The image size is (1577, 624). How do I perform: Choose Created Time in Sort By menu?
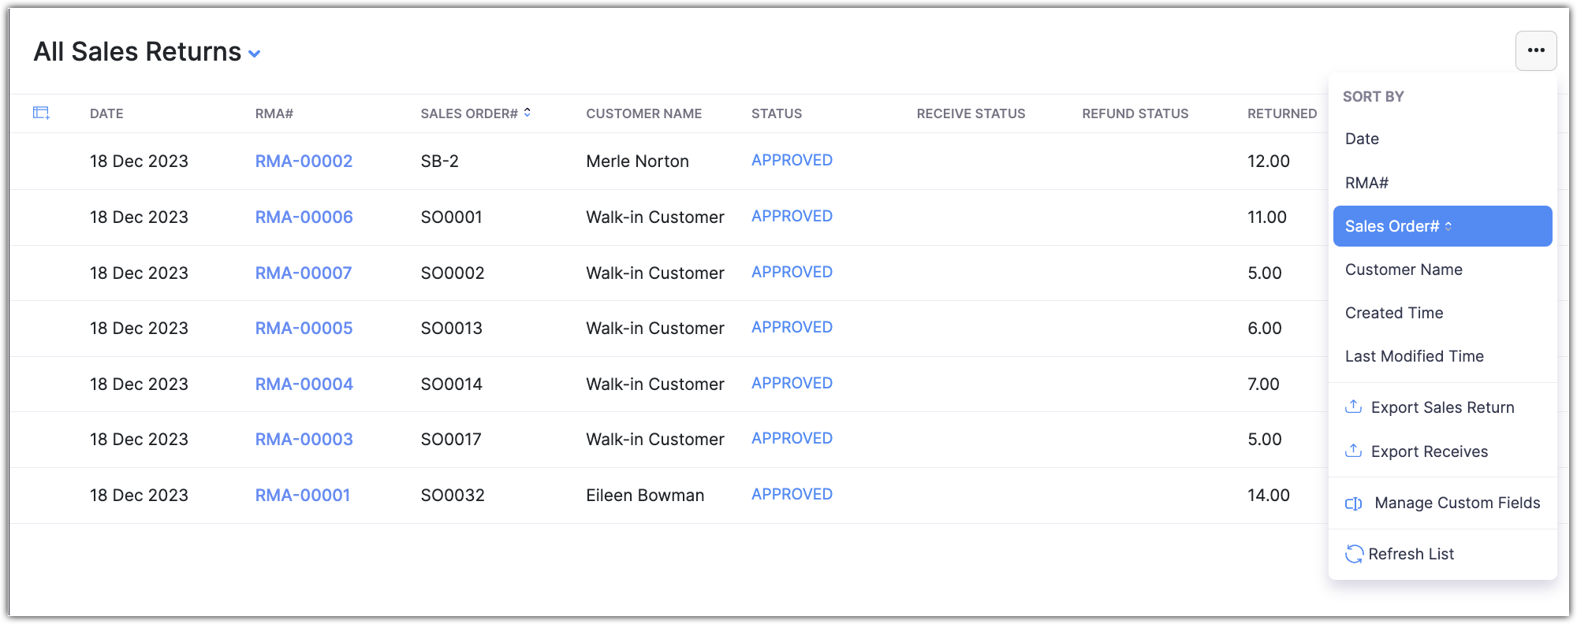click(1394, 313)
